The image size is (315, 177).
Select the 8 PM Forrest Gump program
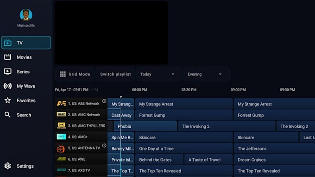(x=184, y=115)
